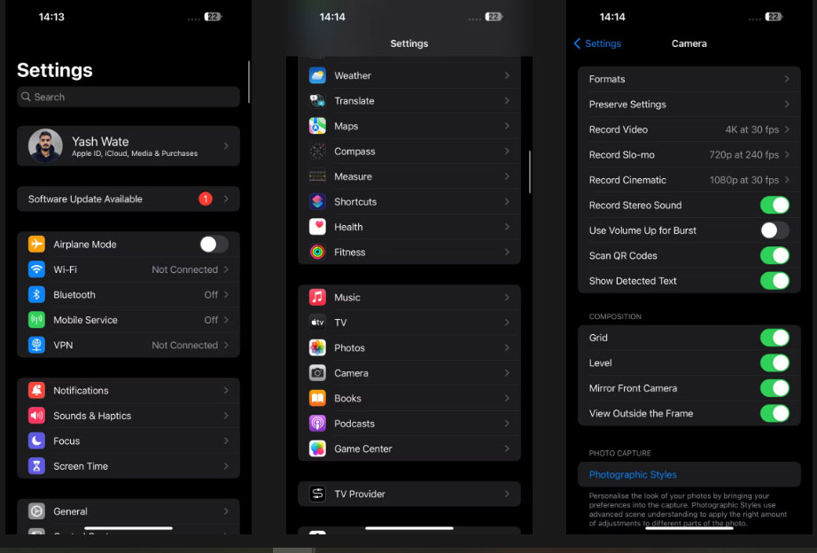817x553 pixels.
Task: Tap the Mobile Service antenna icon
Action: pyautogui.click(x=36, y=320)
